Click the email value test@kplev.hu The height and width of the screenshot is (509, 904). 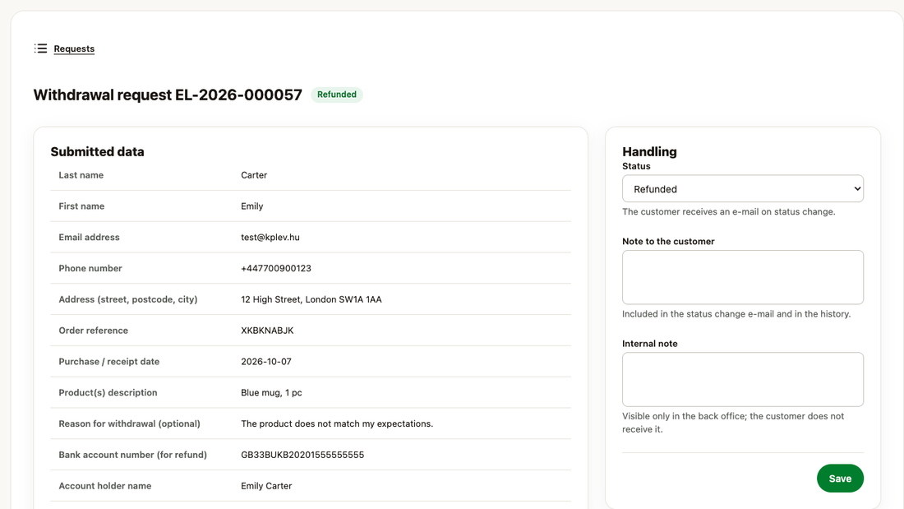pyautogui.click(x=270, y=237)
